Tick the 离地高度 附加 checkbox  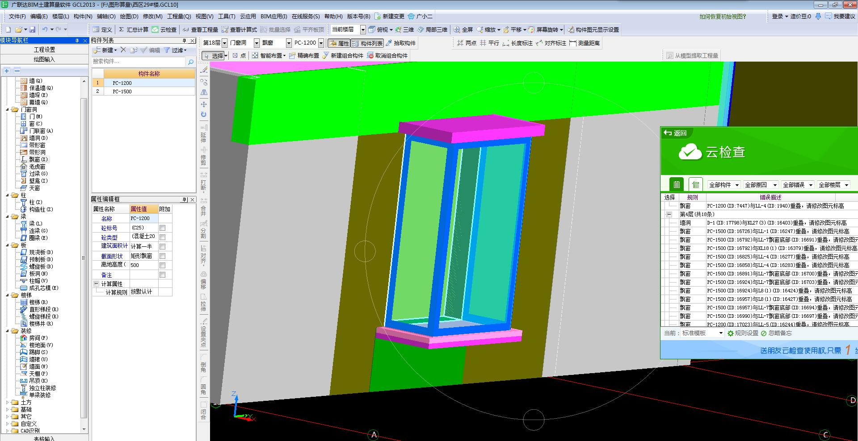tap(163, 265)
